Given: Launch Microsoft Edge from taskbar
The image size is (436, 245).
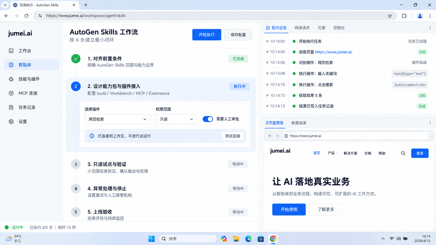Looking at the screenshot, I should pos(249,239).
